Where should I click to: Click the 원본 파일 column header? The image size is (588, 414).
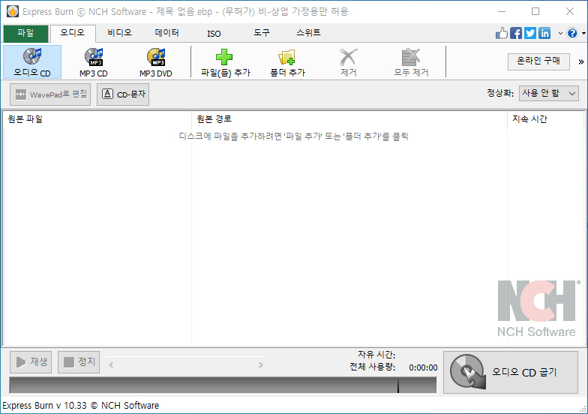(x=97, y=119)
